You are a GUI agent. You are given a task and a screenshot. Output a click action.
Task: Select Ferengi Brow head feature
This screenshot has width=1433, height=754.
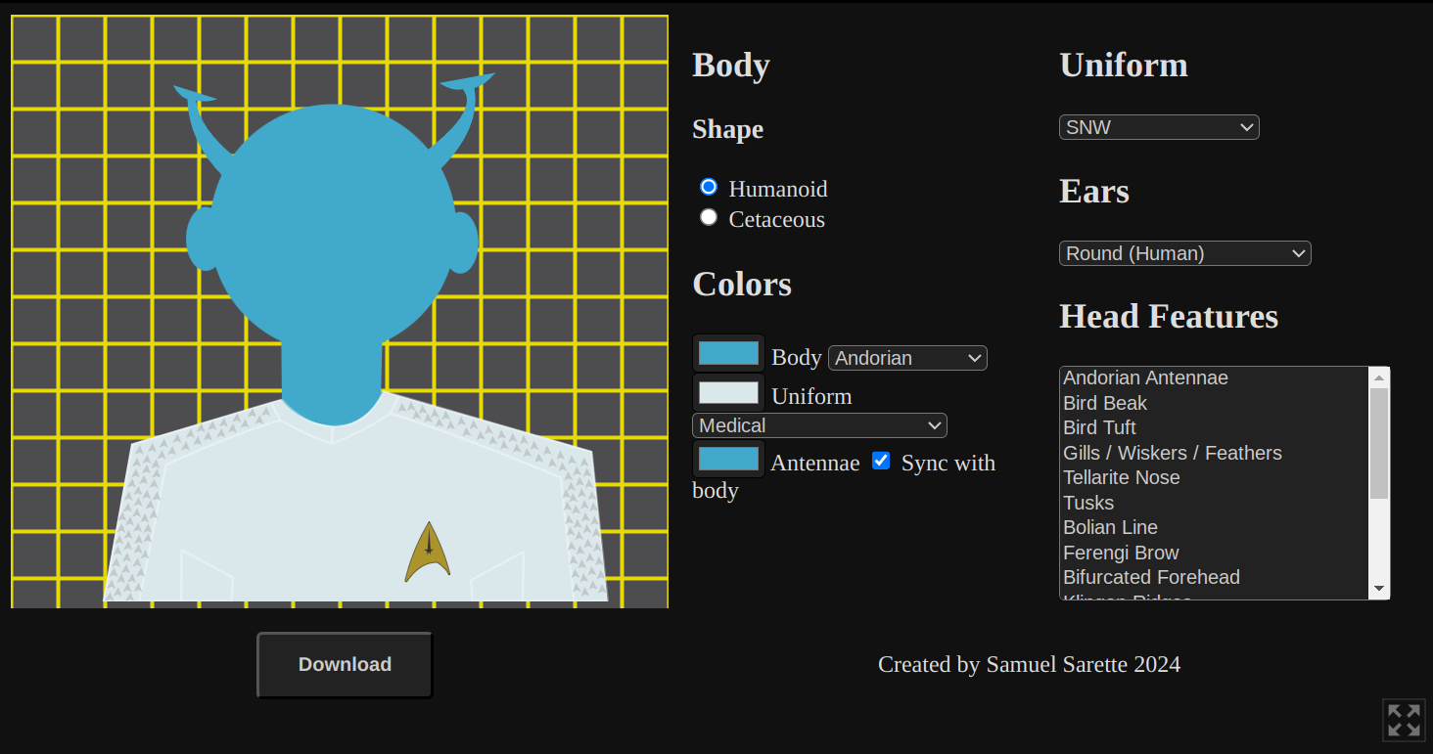tap(1215, 553)
